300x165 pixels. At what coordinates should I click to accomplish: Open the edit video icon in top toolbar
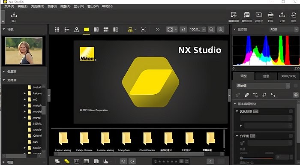(234, 15)
